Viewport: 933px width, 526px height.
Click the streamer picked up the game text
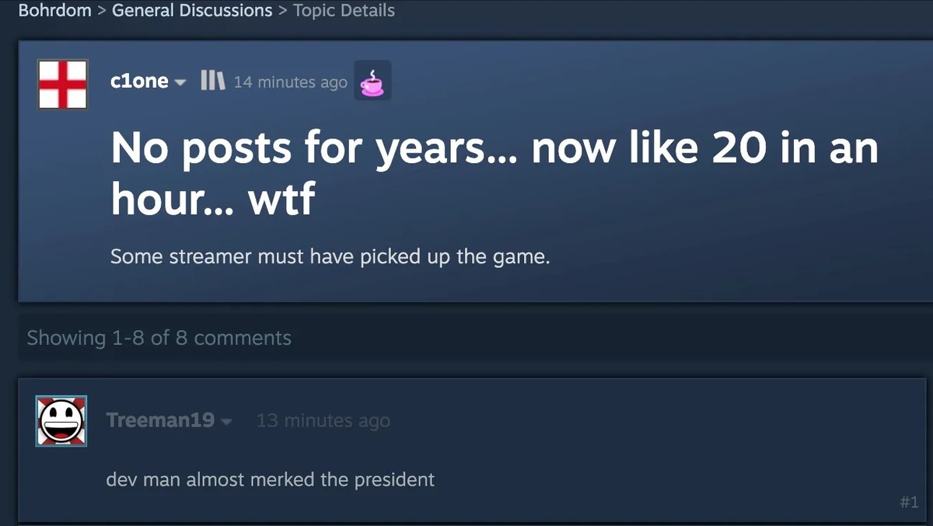pos(330,256)
